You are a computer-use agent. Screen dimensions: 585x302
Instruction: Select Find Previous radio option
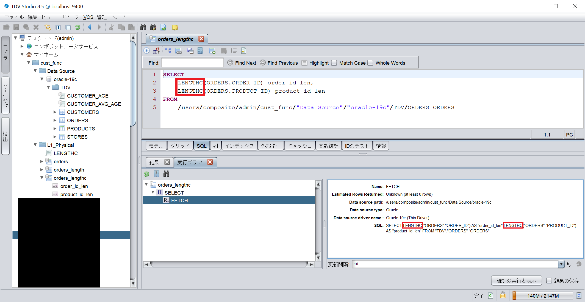[x=263, y=63]
